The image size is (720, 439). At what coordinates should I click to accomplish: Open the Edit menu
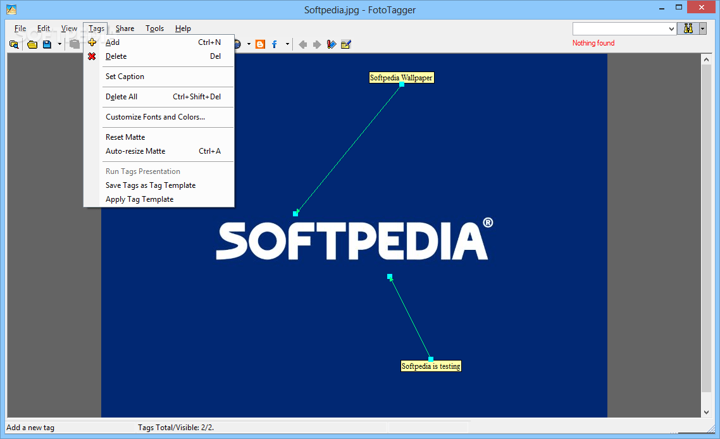click(x=44, y=28)
